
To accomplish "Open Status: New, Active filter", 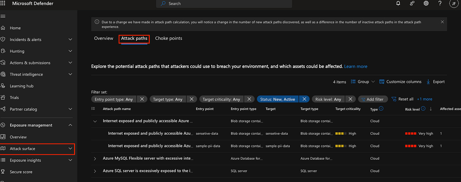I will [x=278, y=99].
